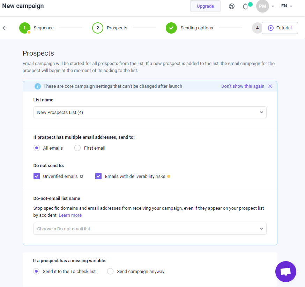The image size is (305, 287).
Task: Open the EN language dropdown
Action: pos(287,6)
